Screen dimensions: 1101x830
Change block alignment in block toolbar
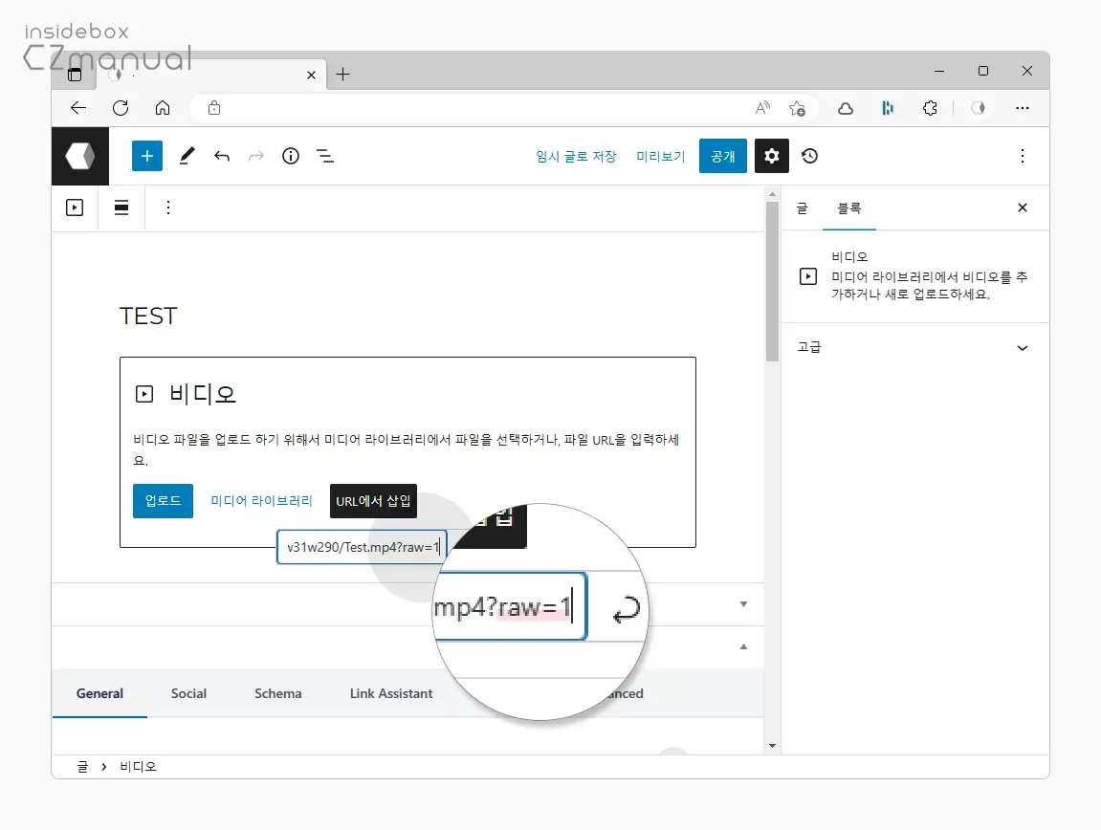click(121, 207)
